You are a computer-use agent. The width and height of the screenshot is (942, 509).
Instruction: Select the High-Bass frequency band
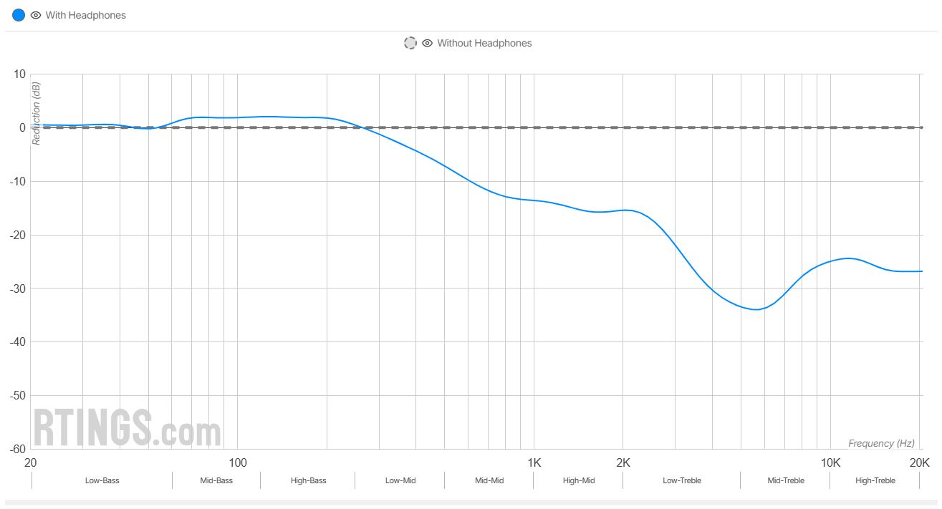[x=308, y=480]
